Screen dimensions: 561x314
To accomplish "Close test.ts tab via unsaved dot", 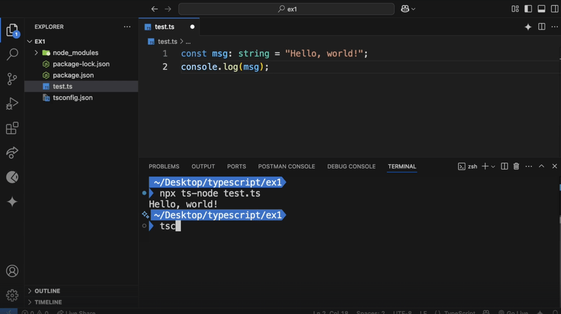I will point(192,27).
